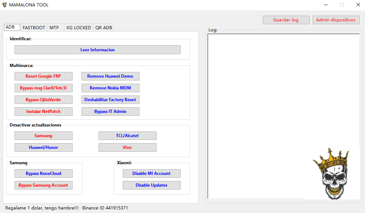The image size is (365, 213).
Task: Click Remove Nokia MDM
Action: [x=110, y=88]
